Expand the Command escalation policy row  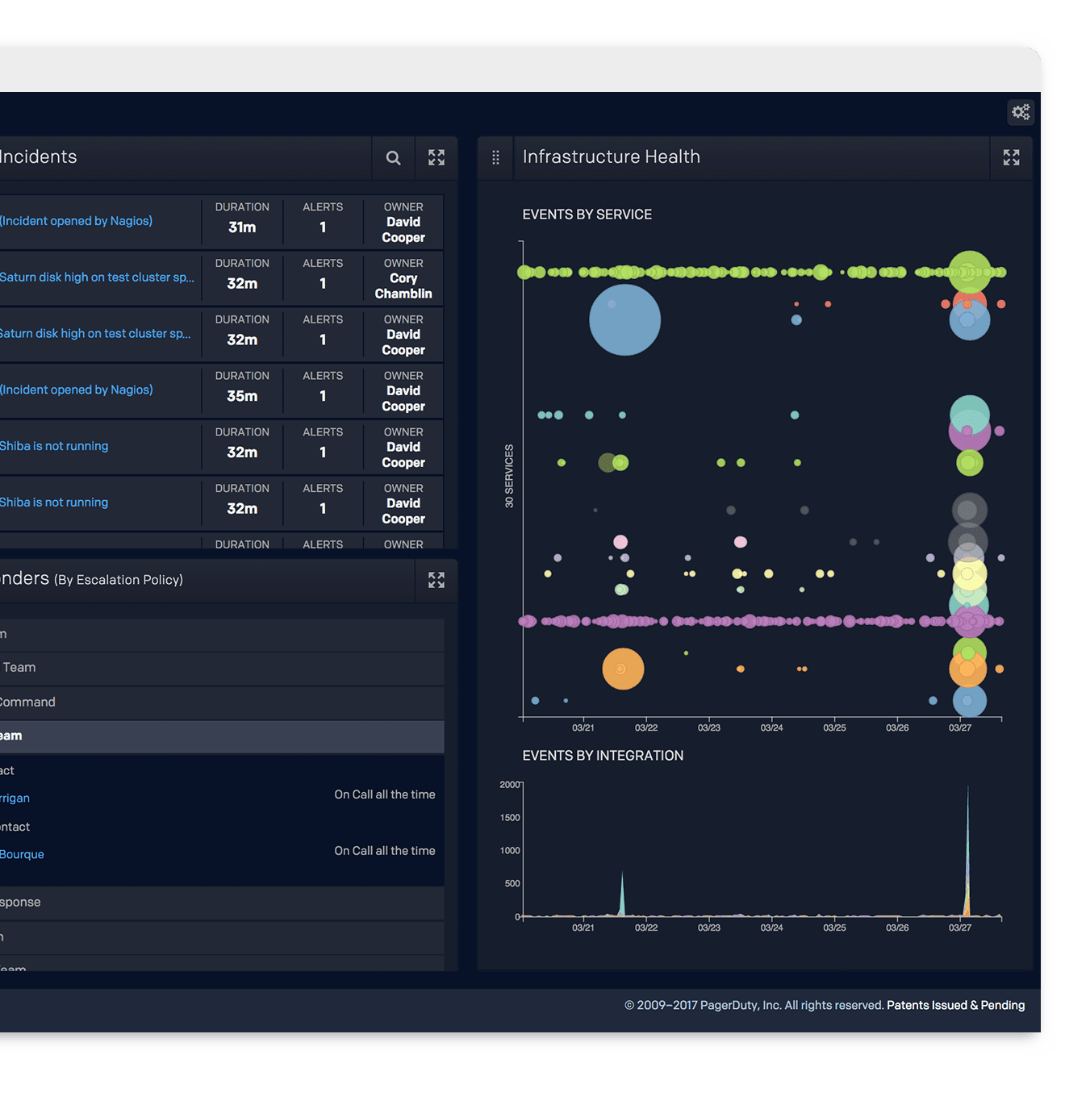point(222,703)
